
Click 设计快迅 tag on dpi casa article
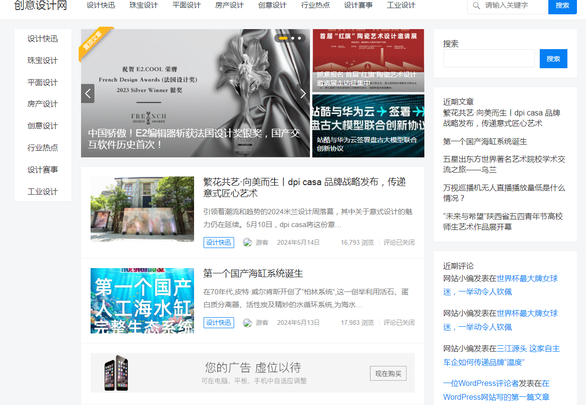coord(219,242)
